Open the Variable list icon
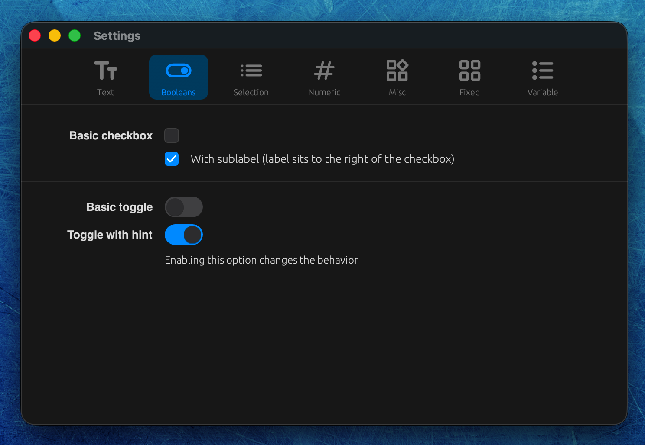 point(543,71)
